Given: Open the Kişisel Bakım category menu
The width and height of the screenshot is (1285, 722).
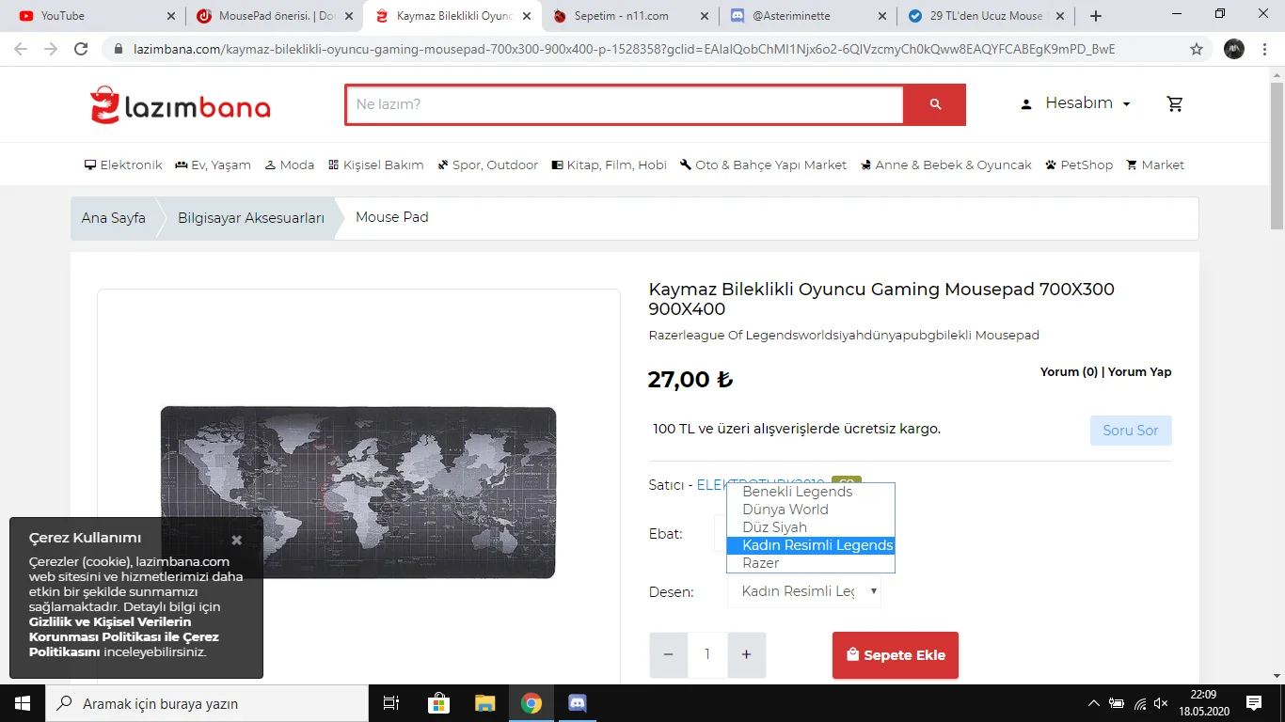Looking at the screenshot, I should (376, 165).
